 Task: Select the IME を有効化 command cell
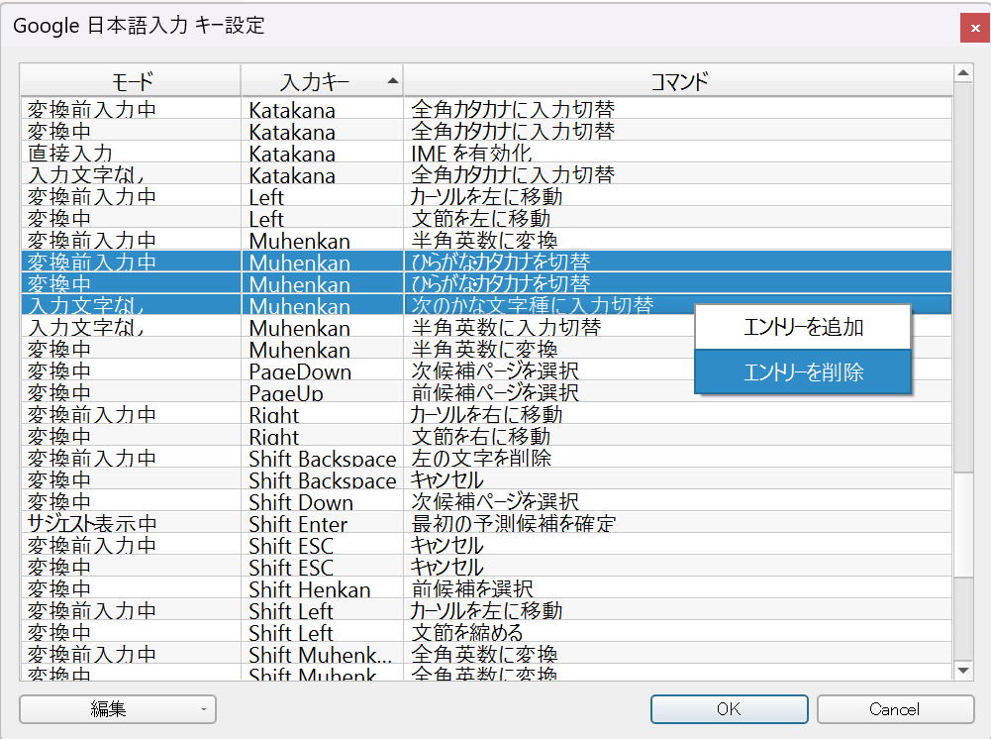pos(677,153)
